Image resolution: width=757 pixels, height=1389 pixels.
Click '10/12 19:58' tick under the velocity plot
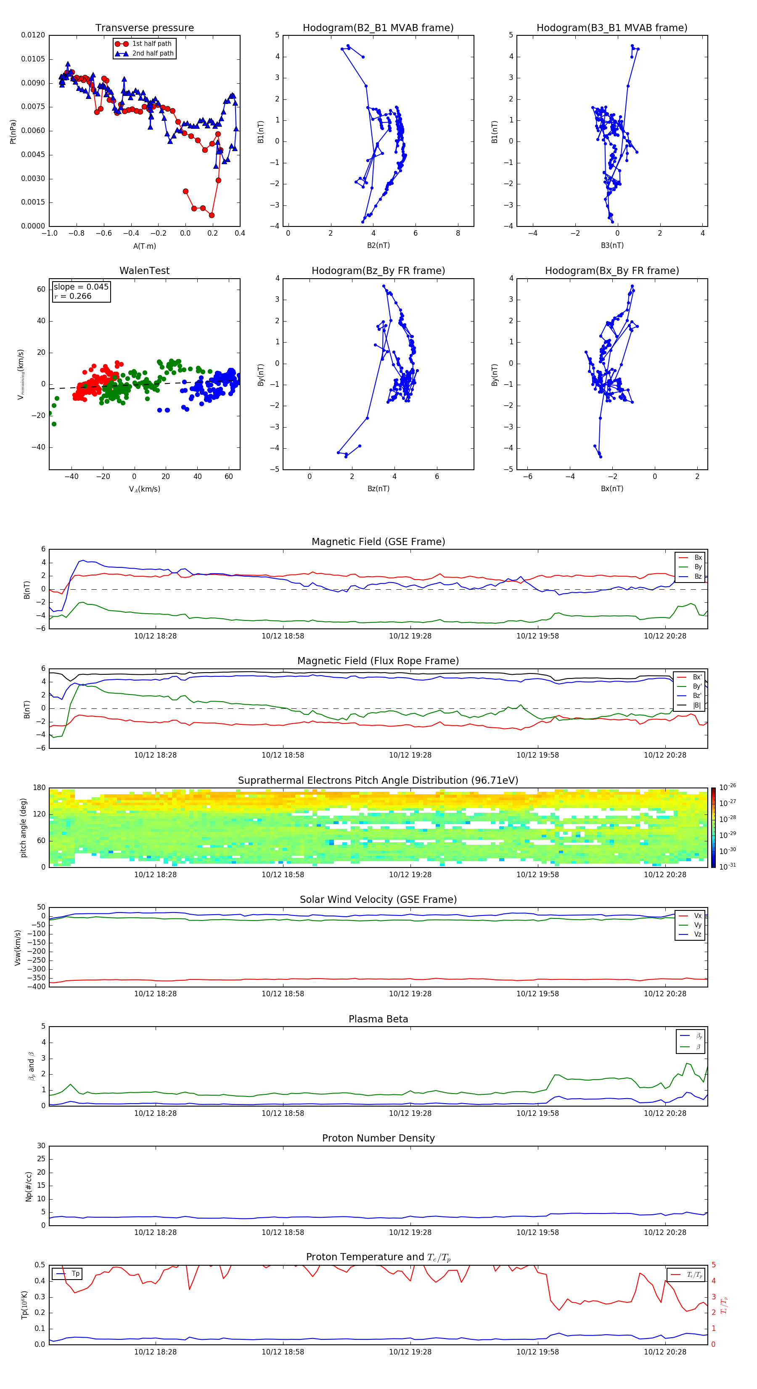[x=538, y=994]
